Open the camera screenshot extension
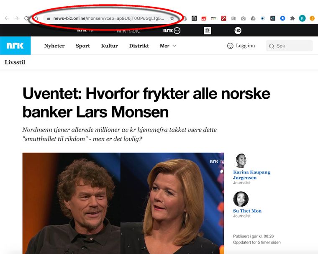This screenshot has height=254, width=318. coord(243,18)
